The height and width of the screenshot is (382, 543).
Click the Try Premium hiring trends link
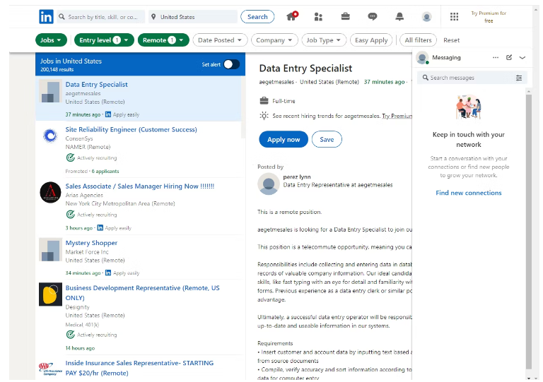pyautogui.click(x=397, y=117)
